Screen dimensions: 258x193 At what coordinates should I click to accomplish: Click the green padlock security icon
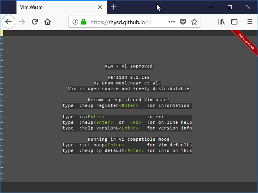coord(83,22)
